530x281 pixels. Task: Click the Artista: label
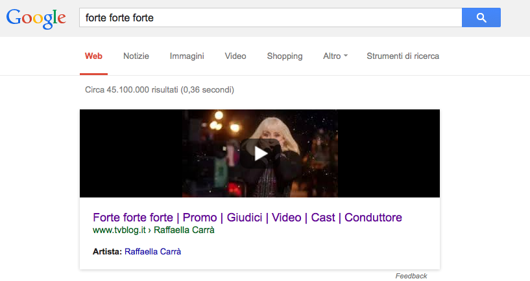point(107,252)
